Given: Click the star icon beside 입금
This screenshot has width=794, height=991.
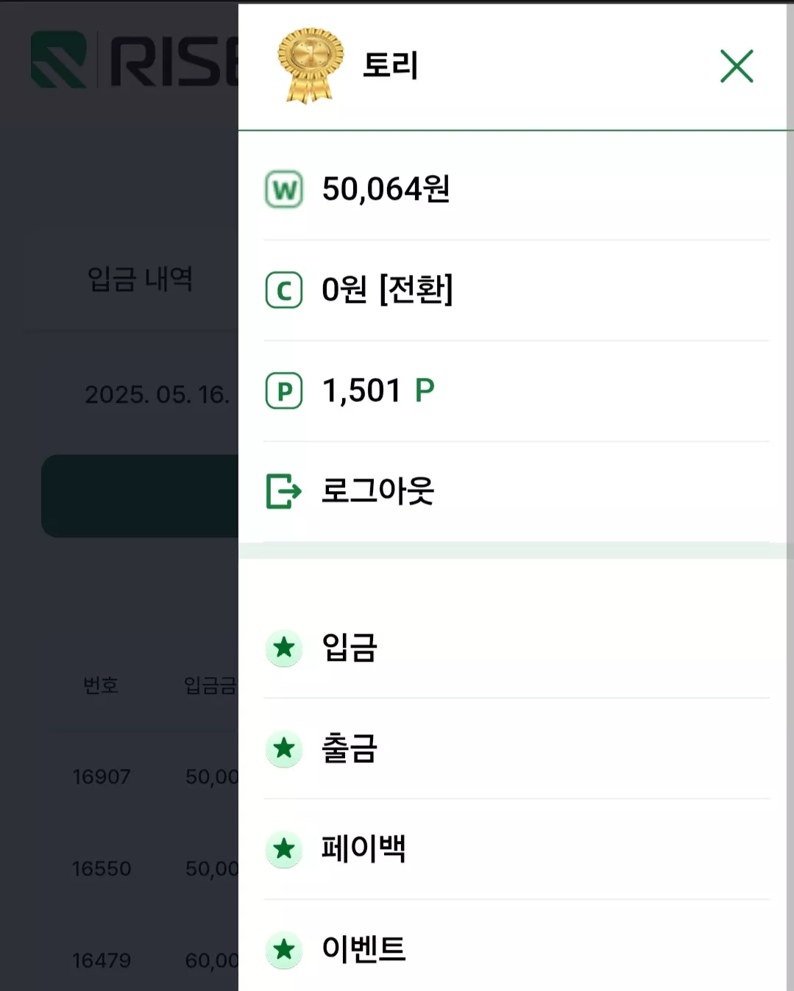Looking at the screenshot, I should click(x=284, y=648).
